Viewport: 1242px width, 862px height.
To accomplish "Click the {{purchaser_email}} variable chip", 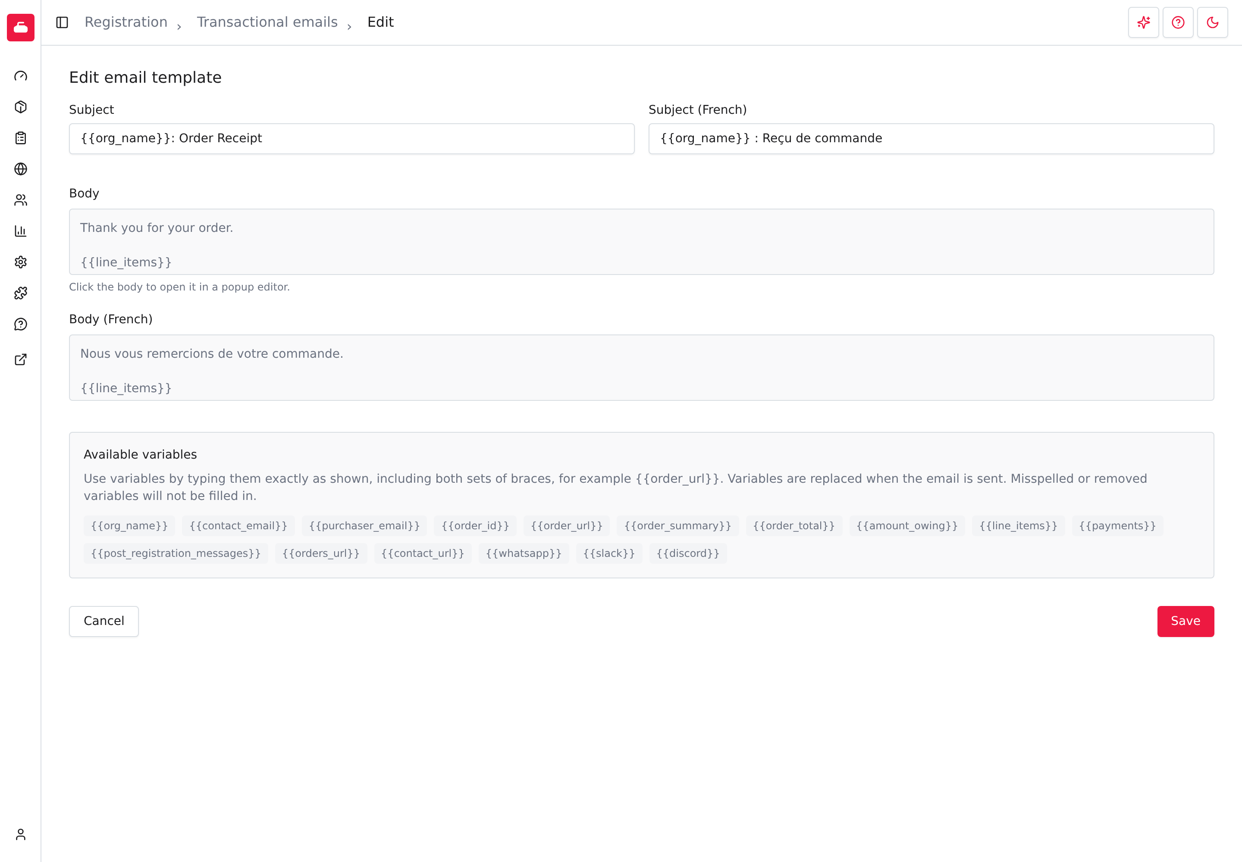I will point(364,525).
